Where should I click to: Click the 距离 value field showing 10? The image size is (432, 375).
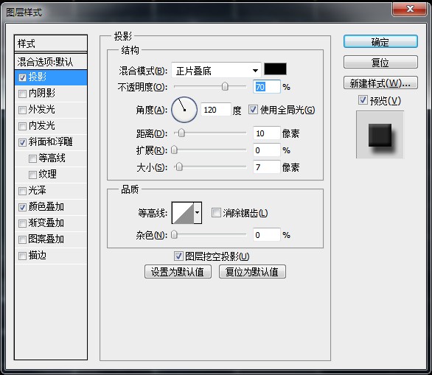(x=267, y=133)
